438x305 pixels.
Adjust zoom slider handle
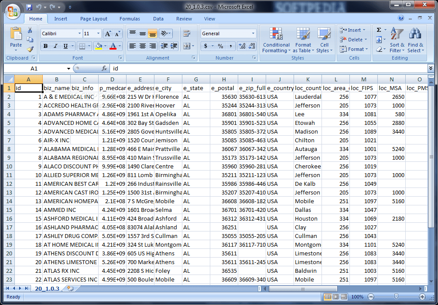[396, 297]
